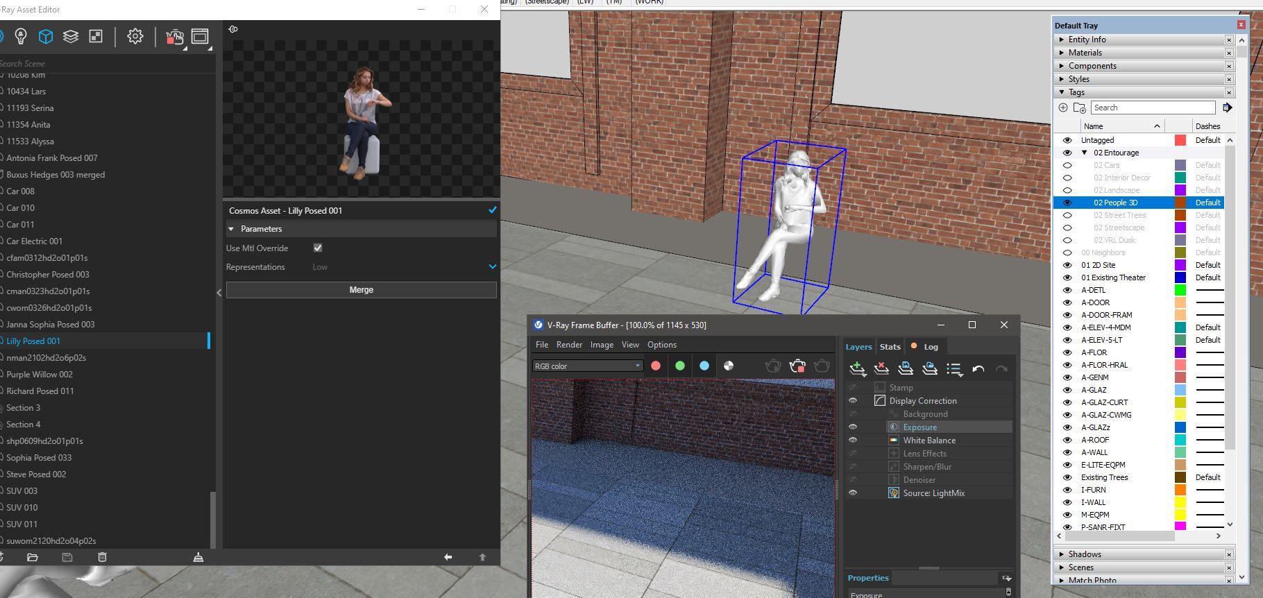Collapse the 02 Entourage tag folder
This screenshot has width=1263, height=598.
point(1084,153)
